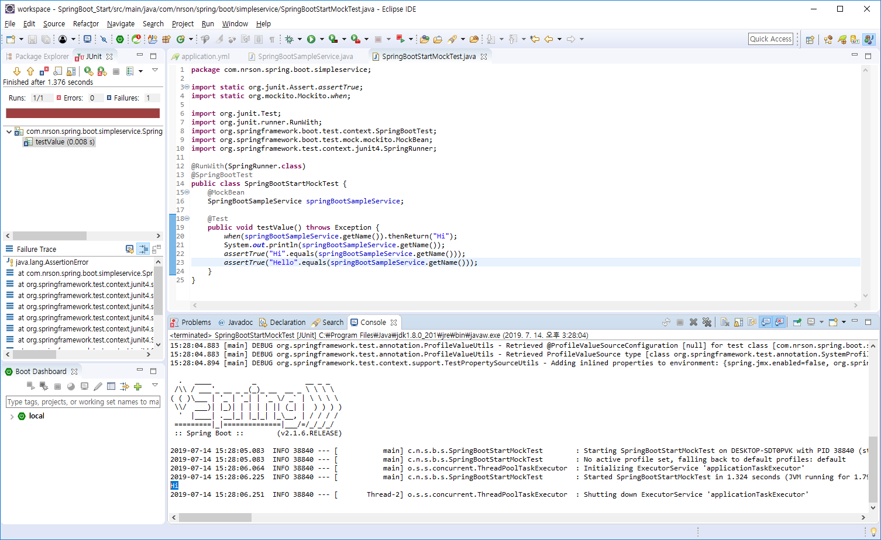Image resolution: width=881 pixels, height=540 pixels.
Task: Open the Javadoc tab
Action: (x=235, y=323)
